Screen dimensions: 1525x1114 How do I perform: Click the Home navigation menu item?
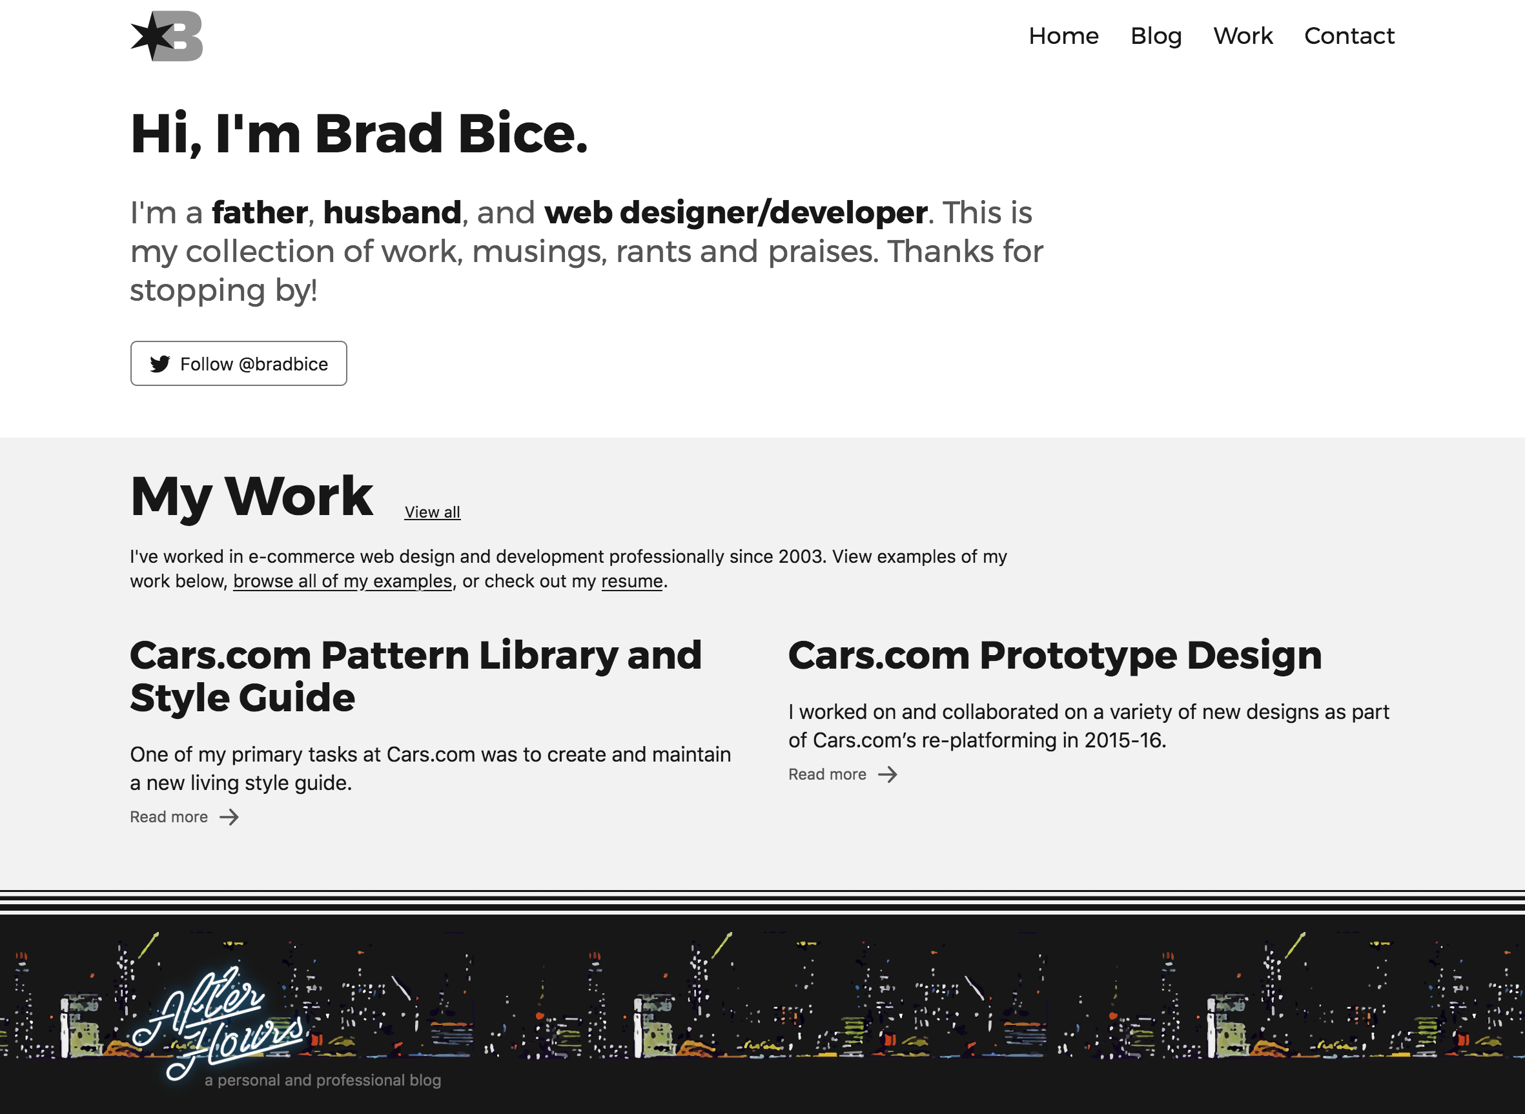coord(1063,35)
